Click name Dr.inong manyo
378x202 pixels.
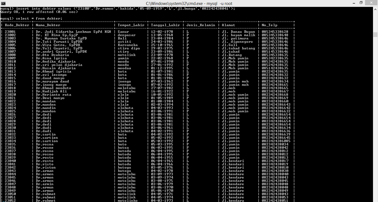click(x=51, y=85)
